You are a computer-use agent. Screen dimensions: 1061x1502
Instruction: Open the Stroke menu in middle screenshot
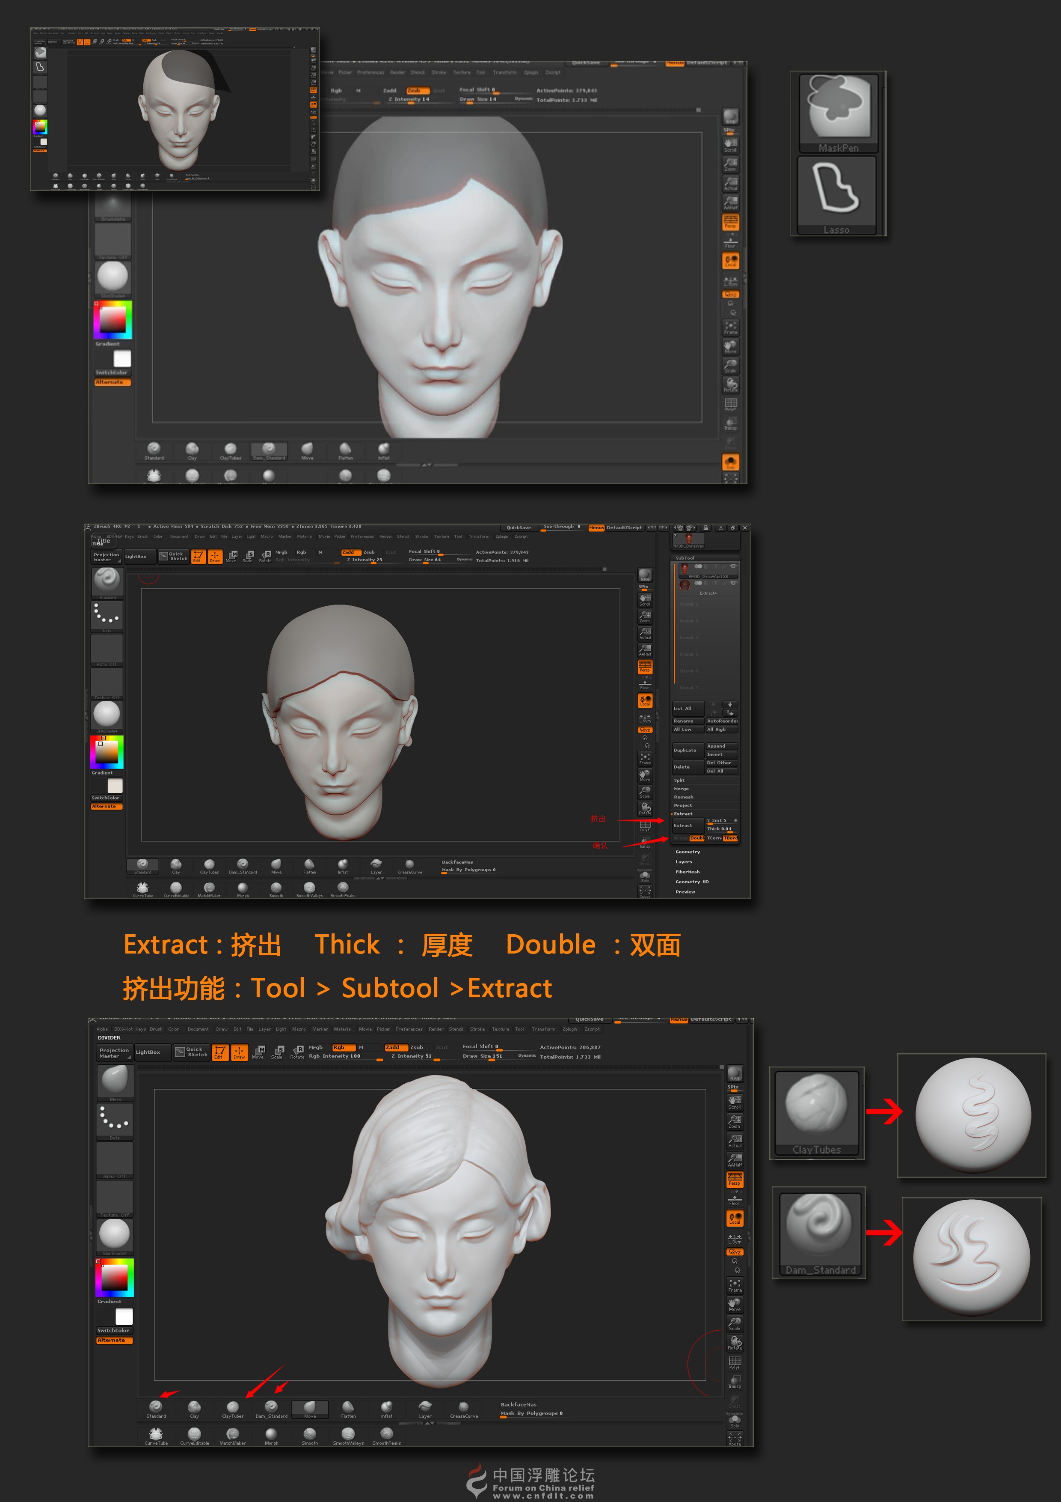click(x=422, y=536)
